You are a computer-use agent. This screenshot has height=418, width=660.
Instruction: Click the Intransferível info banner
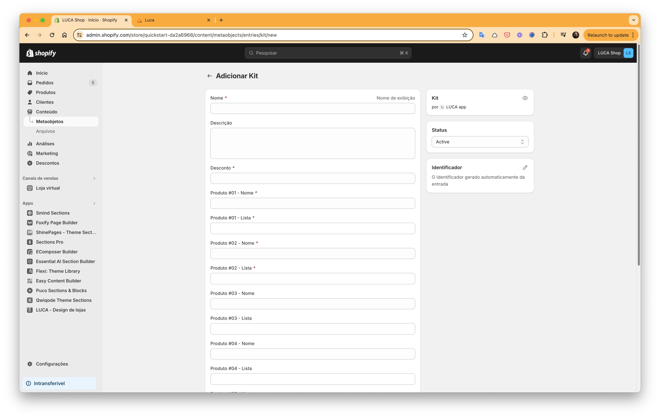[59, 383]
